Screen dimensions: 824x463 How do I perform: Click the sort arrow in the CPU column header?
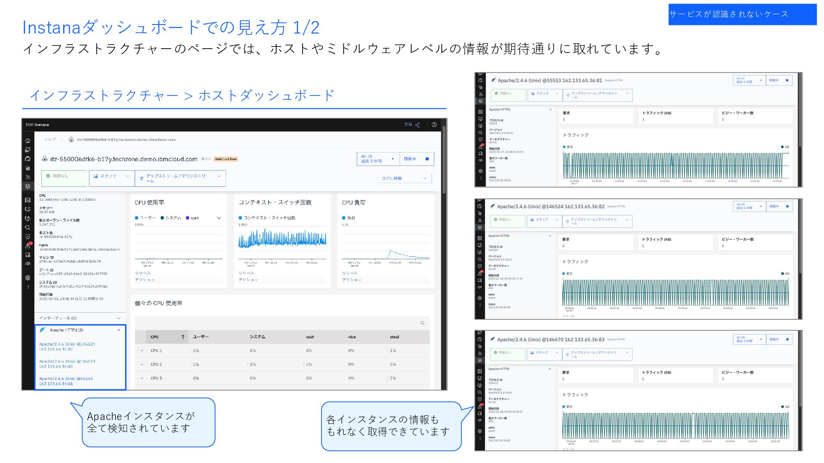tap(183, 337)
